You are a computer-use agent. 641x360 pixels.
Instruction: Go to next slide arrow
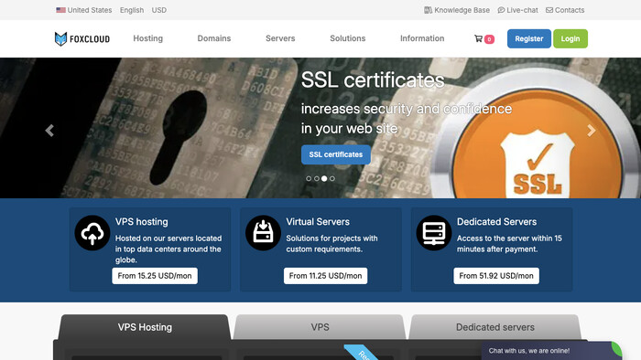[x=592, y=131]
